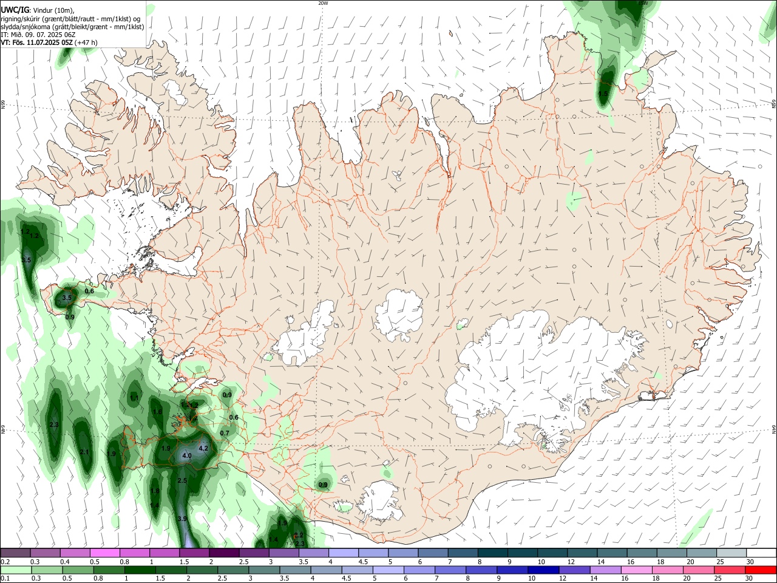Click the 'IT: Mið. 09. 07. 2025 06Z' line
The height and width of the screenshot is (583, 777).
pos(38,35)
